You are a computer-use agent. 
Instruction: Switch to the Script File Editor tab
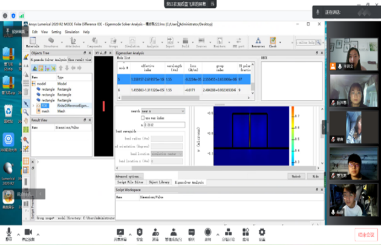130,181
